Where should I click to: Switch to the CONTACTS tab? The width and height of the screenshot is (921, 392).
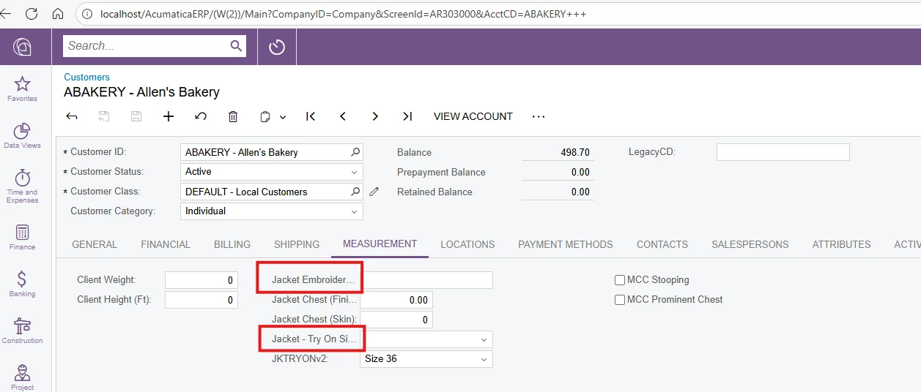pyautogui.click(x=662, y=244)
